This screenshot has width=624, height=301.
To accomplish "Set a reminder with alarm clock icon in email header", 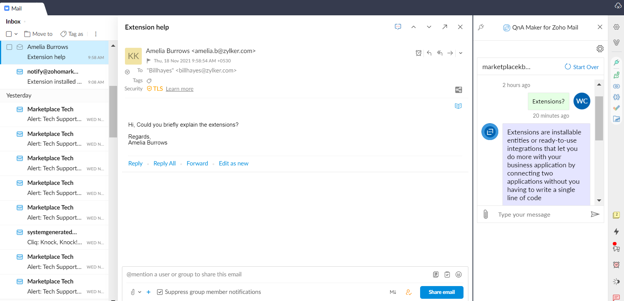I will pos(419,53).
